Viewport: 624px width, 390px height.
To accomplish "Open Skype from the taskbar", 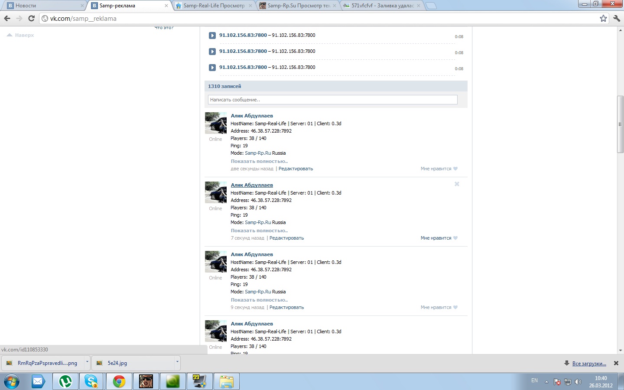I will pyautogui.click(x=92, y=381).
